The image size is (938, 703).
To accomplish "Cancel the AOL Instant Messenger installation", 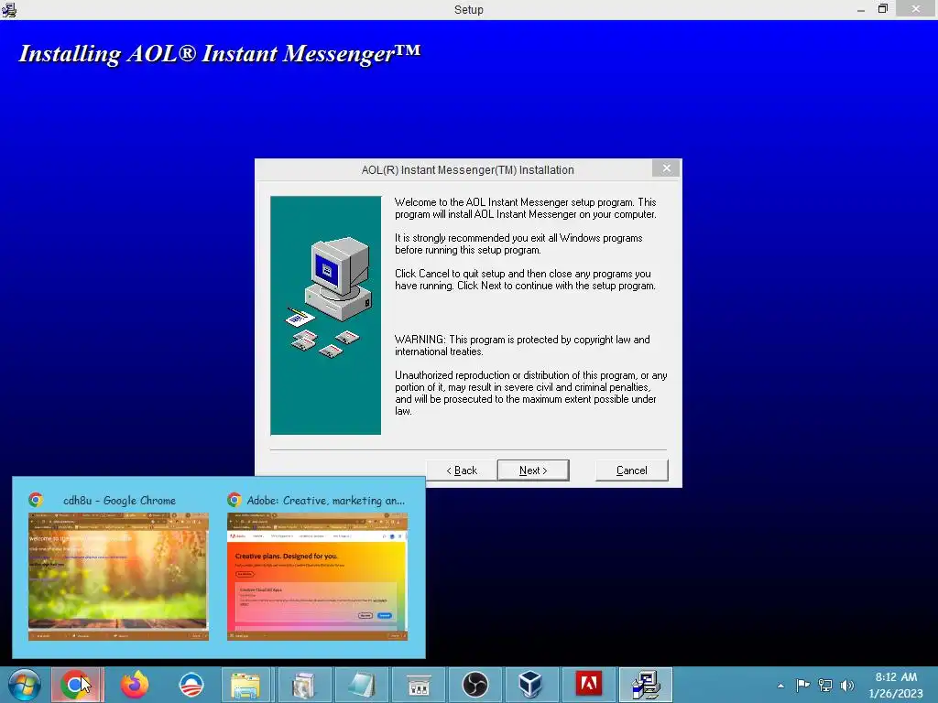I will 632,470.
